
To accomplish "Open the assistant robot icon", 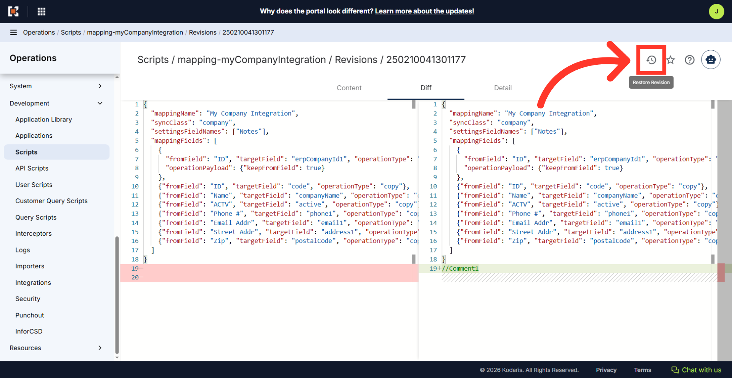I will 711,60.
